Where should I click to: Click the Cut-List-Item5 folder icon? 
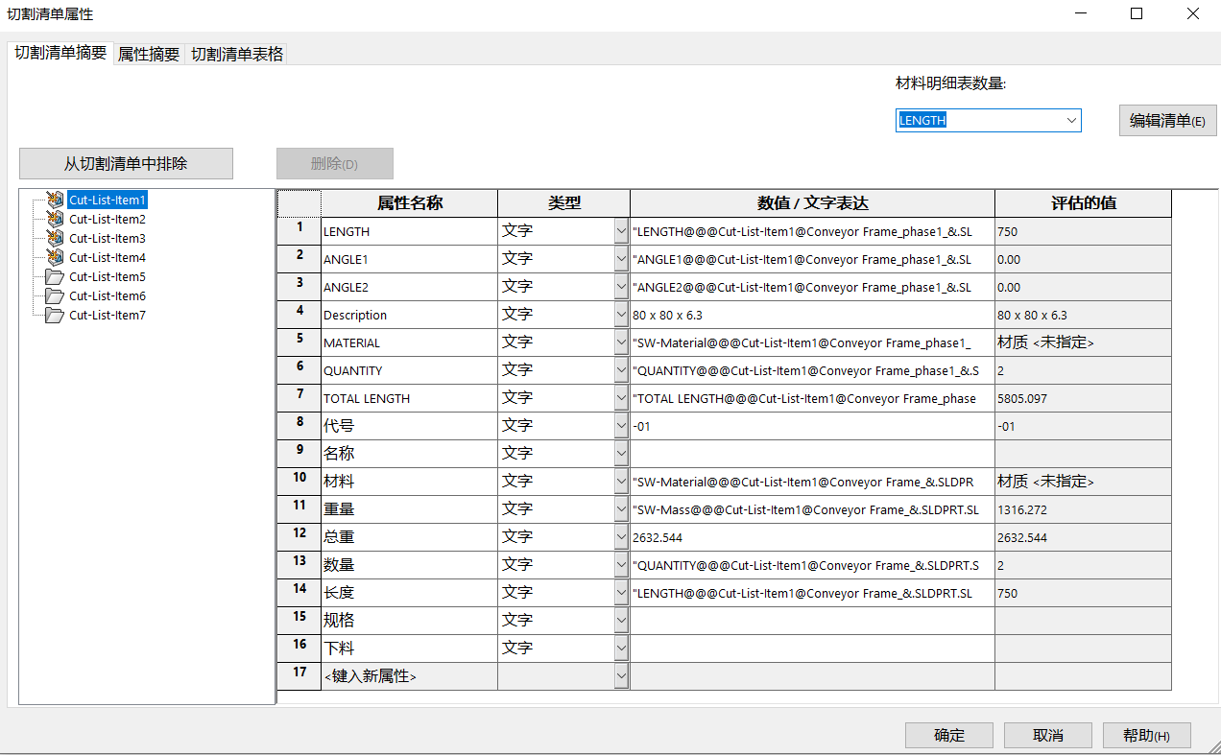coord(55,277)
